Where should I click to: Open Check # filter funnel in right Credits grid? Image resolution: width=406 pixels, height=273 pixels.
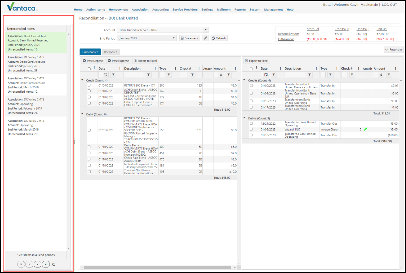[352, 75]
